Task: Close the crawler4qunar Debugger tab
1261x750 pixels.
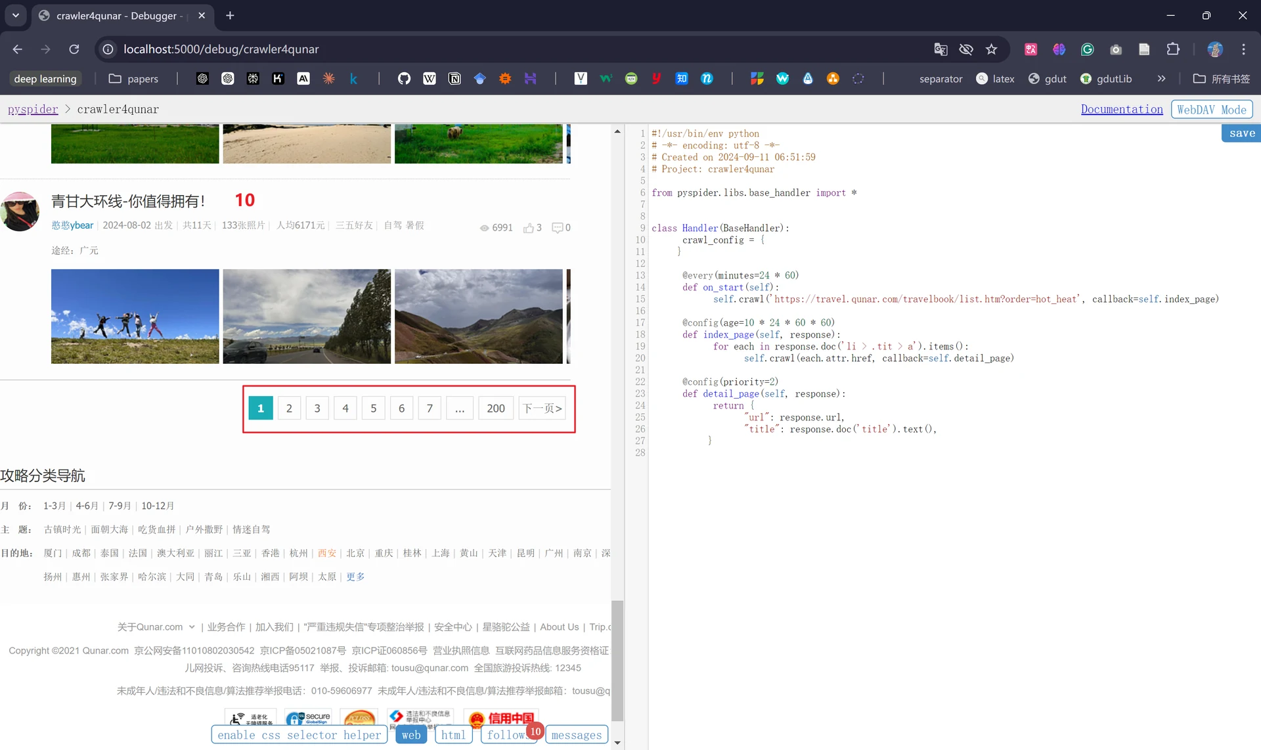Action: (x=202, y=15)
